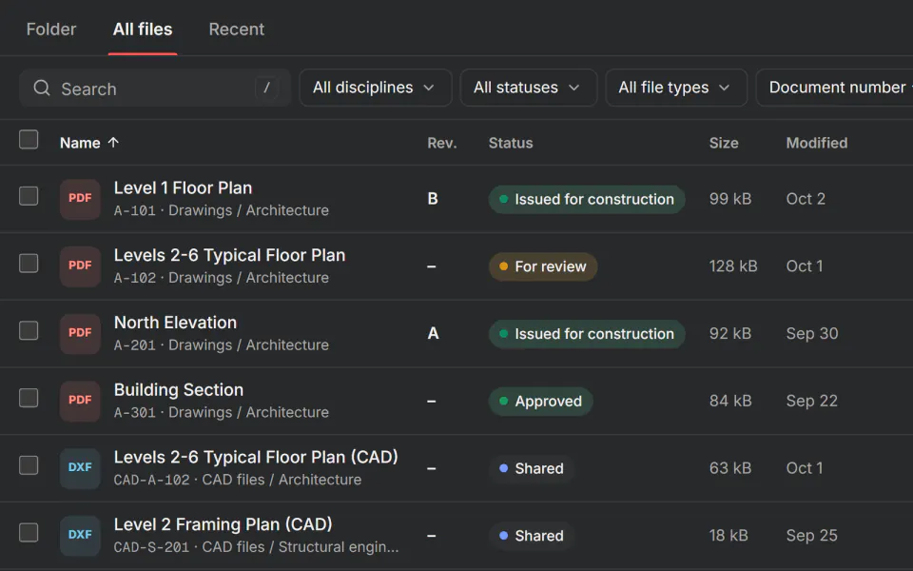Click revision B of Level 1 Floor Plan

pyautogui.click(x=433, y=199)
